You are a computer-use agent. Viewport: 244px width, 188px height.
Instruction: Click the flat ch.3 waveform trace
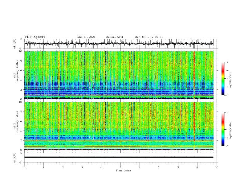coord(119,157)
